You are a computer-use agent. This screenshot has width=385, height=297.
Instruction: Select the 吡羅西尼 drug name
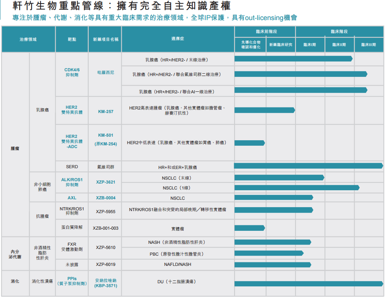[x=106, y=72]
